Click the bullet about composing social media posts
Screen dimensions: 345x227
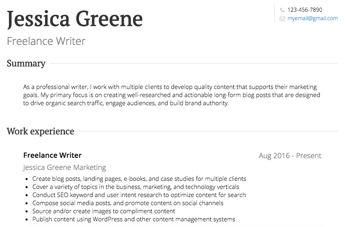pyautogui.click(x=128, y=203)
